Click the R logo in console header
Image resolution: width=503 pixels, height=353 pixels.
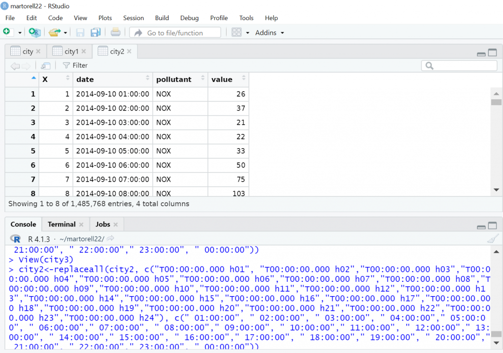[x=15, y=239]
